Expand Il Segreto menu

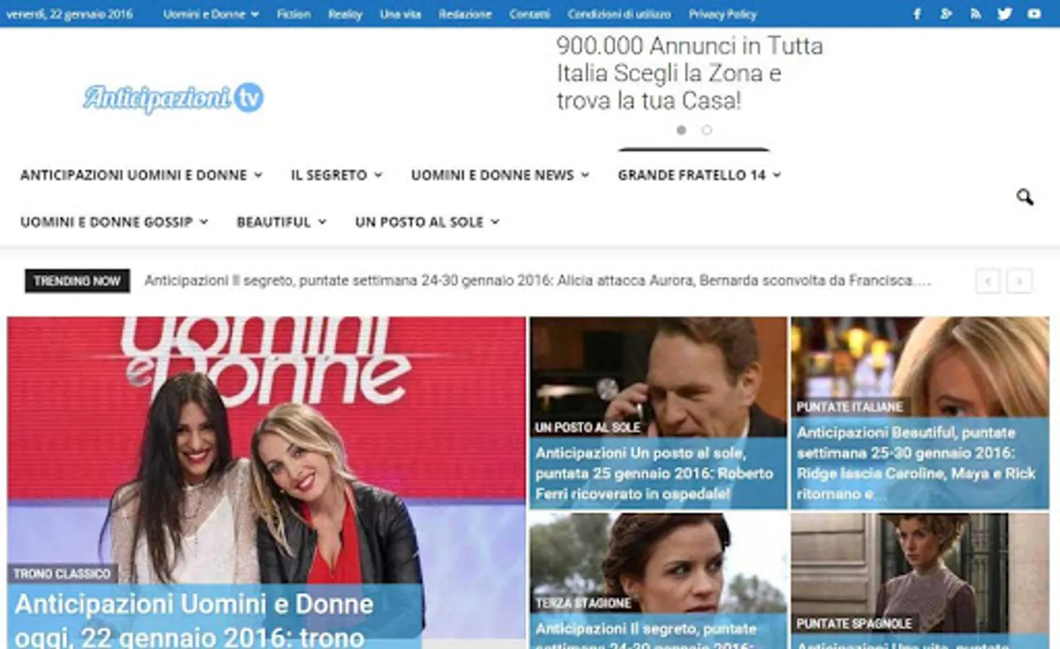click(336, 175)
